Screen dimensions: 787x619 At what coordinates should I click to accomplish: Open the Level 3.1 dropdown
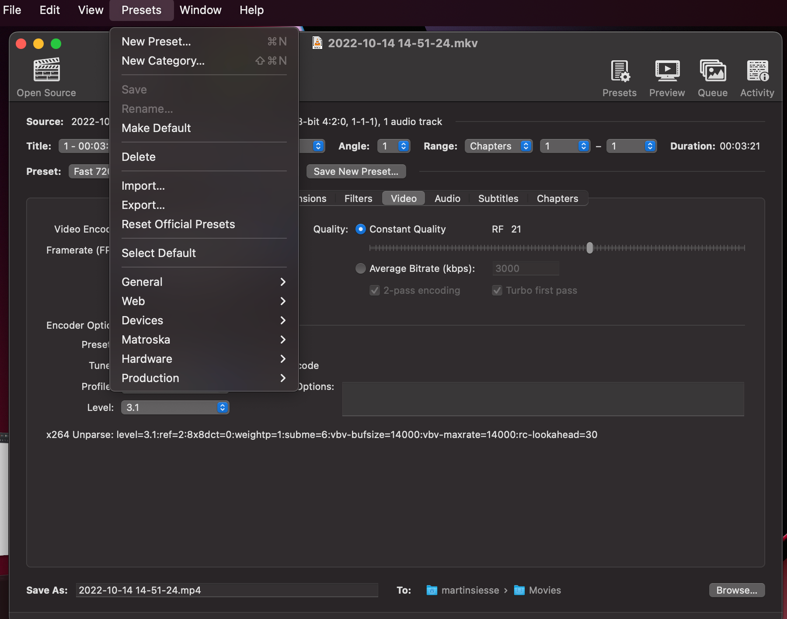pyautogui.click(x=175, y=407)
